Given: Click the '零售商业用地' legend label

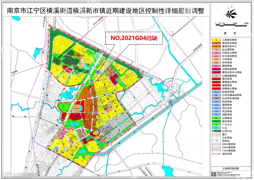Looking at the screenshot, I should pyautogui.click(x=229, y=82).
